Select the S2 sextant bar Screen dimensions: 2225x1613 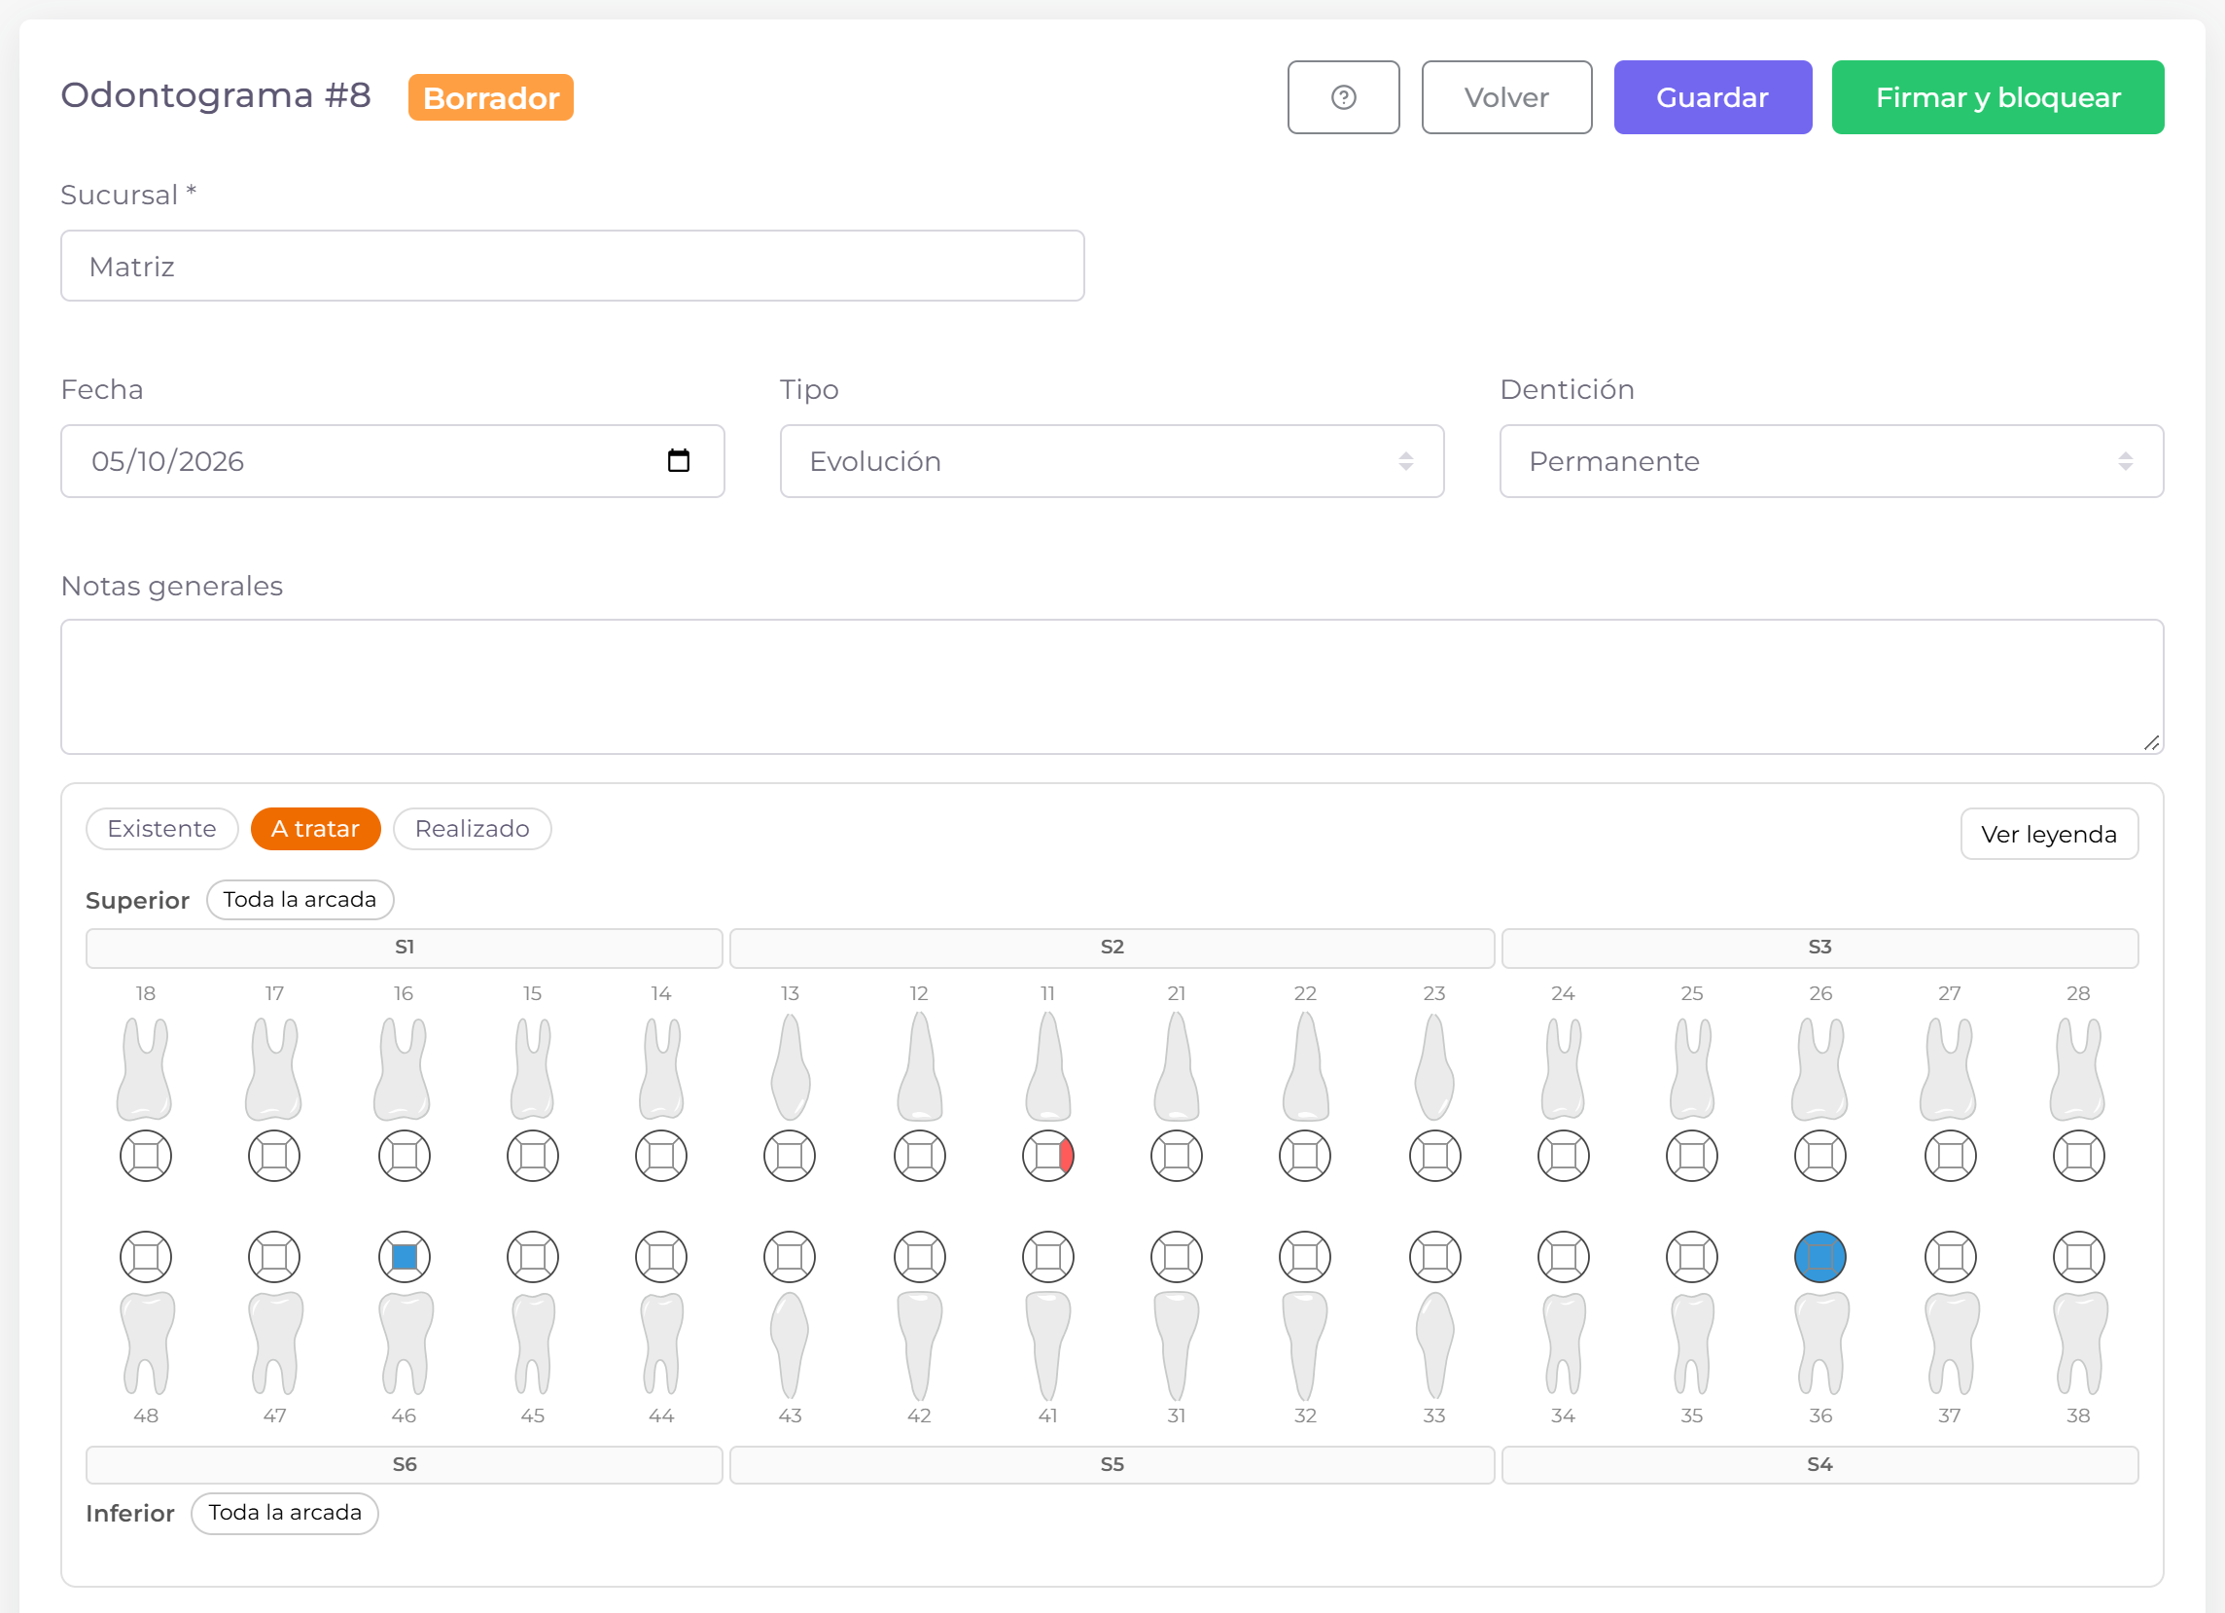coord(1112,948)
